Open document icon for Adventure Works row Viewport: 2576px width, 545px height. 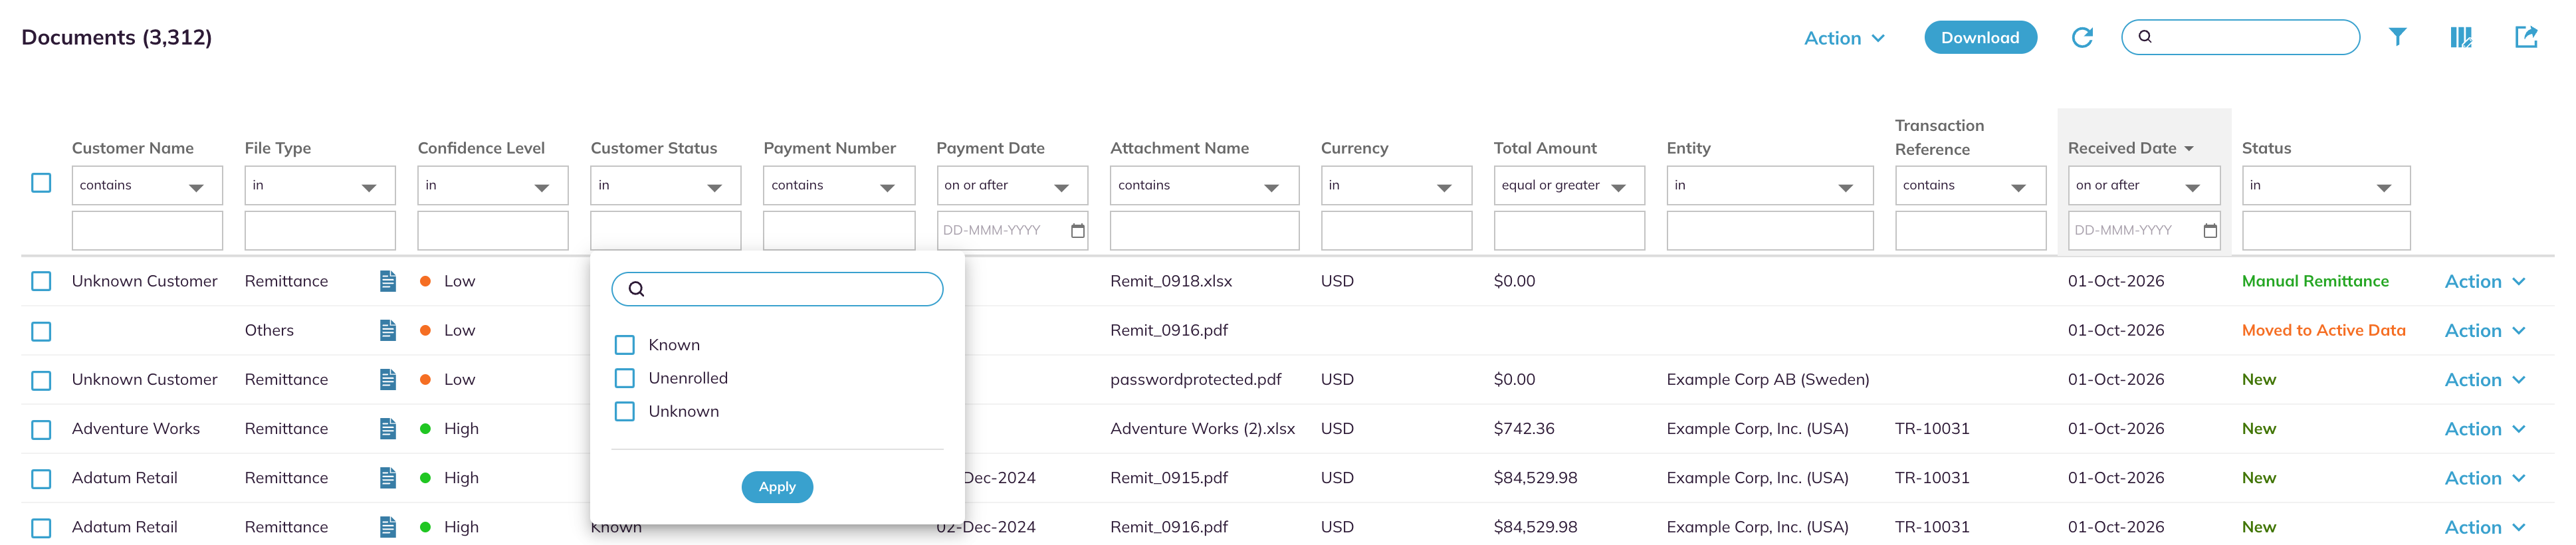pos(388,428)
